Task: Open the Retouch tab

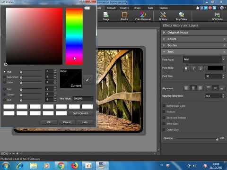Action: tap(111, 8)
